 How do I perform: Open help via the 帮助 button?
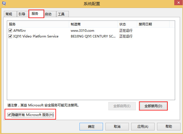(169, 126)
